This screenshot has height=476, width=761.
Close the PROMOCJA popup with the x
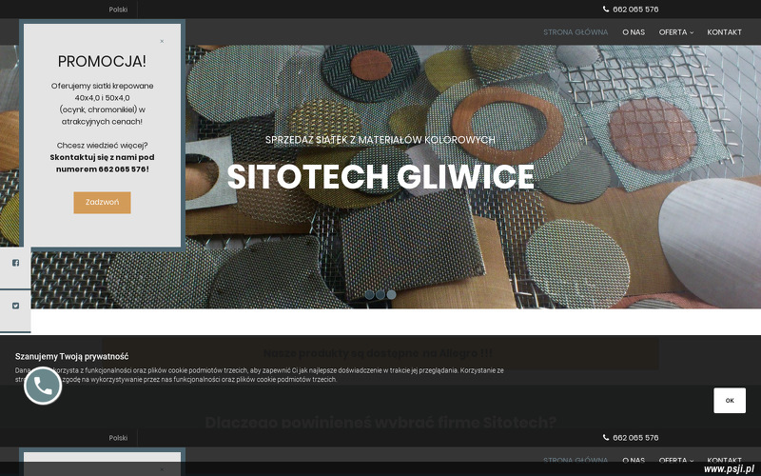[162, 41]
